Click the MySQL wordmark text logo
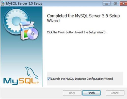 click(21, 81)
